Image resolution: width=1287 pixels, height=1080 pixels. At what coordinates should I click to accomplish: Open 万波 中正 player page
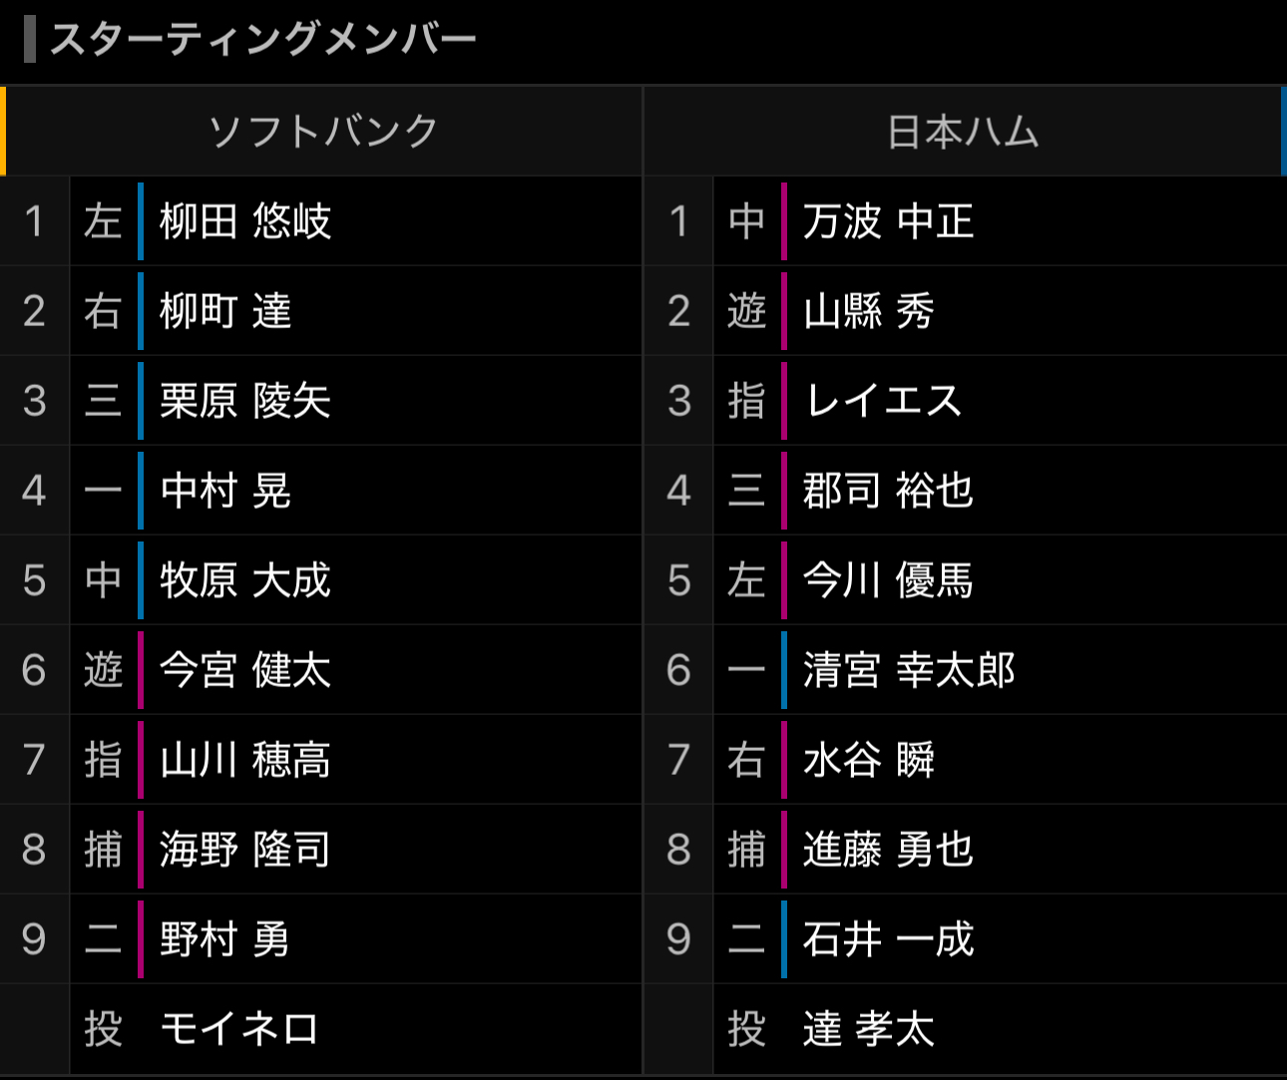[888, 221]
